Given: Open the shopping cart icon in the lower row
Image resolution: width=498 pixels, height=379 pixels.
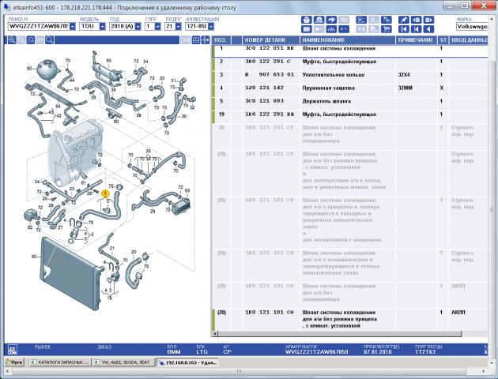Looking at the screenshot, I should 387,29.
